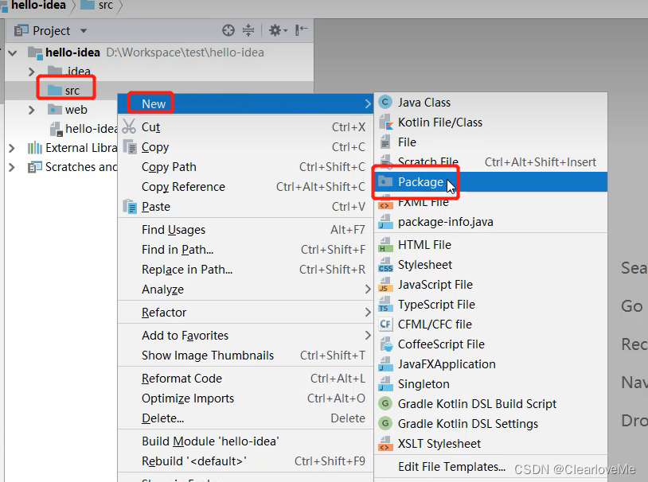This screenshot has height=482, width=648.
Task: Click the Select Opened File crosshair icon
Action: click(228, 30)
